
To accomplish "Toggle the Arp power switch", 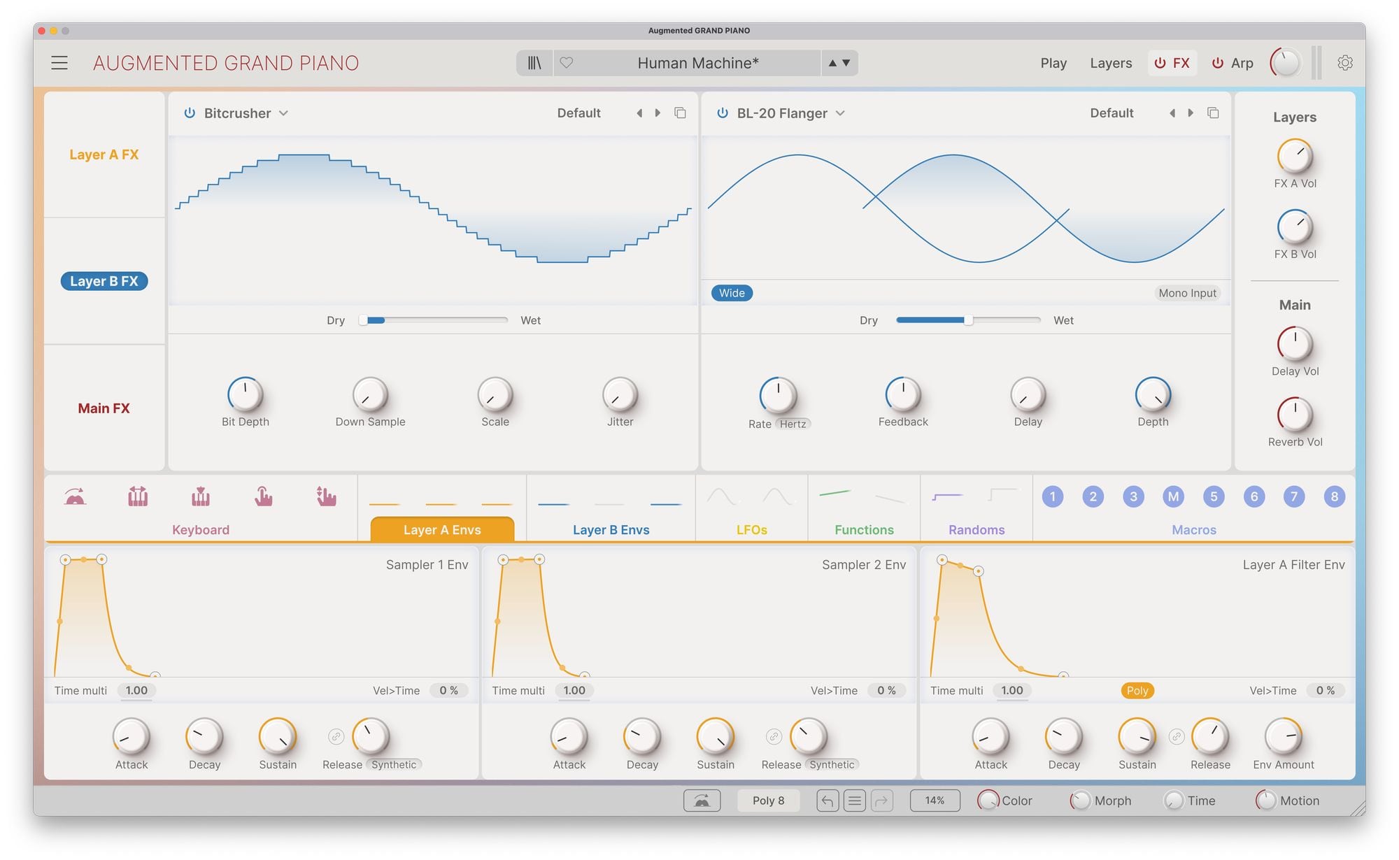I will click(x=1218, y=63).
